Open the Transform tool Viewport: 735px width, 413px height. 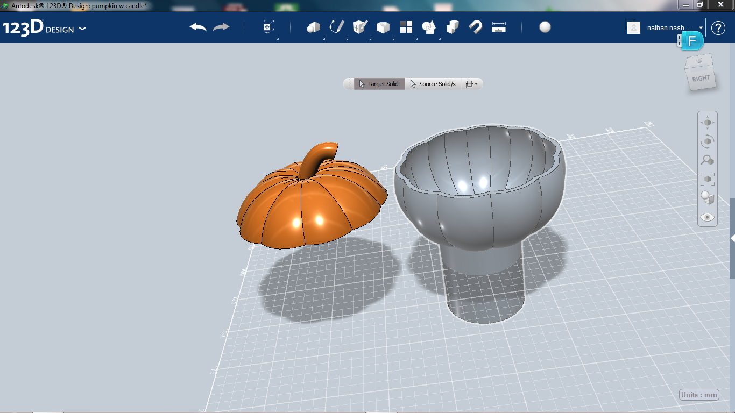click(x=268, y=27)
